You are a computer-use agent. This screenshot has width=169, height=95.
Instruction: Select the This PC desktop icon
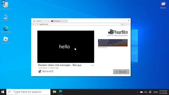6,17
